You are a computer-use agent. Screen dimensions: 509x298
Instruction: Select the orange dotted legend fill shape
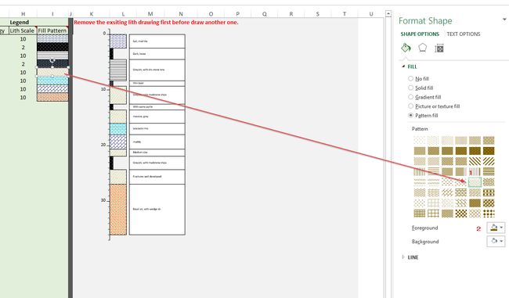[x=52, y=97]
